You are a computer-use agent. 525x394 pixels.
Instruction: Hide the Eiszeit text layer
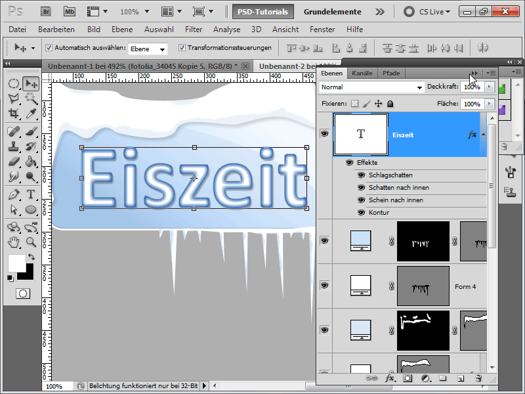[x=324, y=134]
